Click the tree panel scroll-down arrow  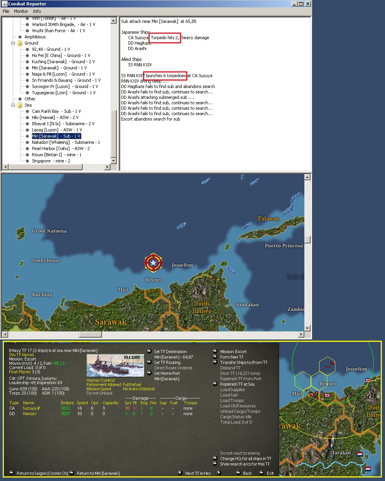(x=113, y=161)
